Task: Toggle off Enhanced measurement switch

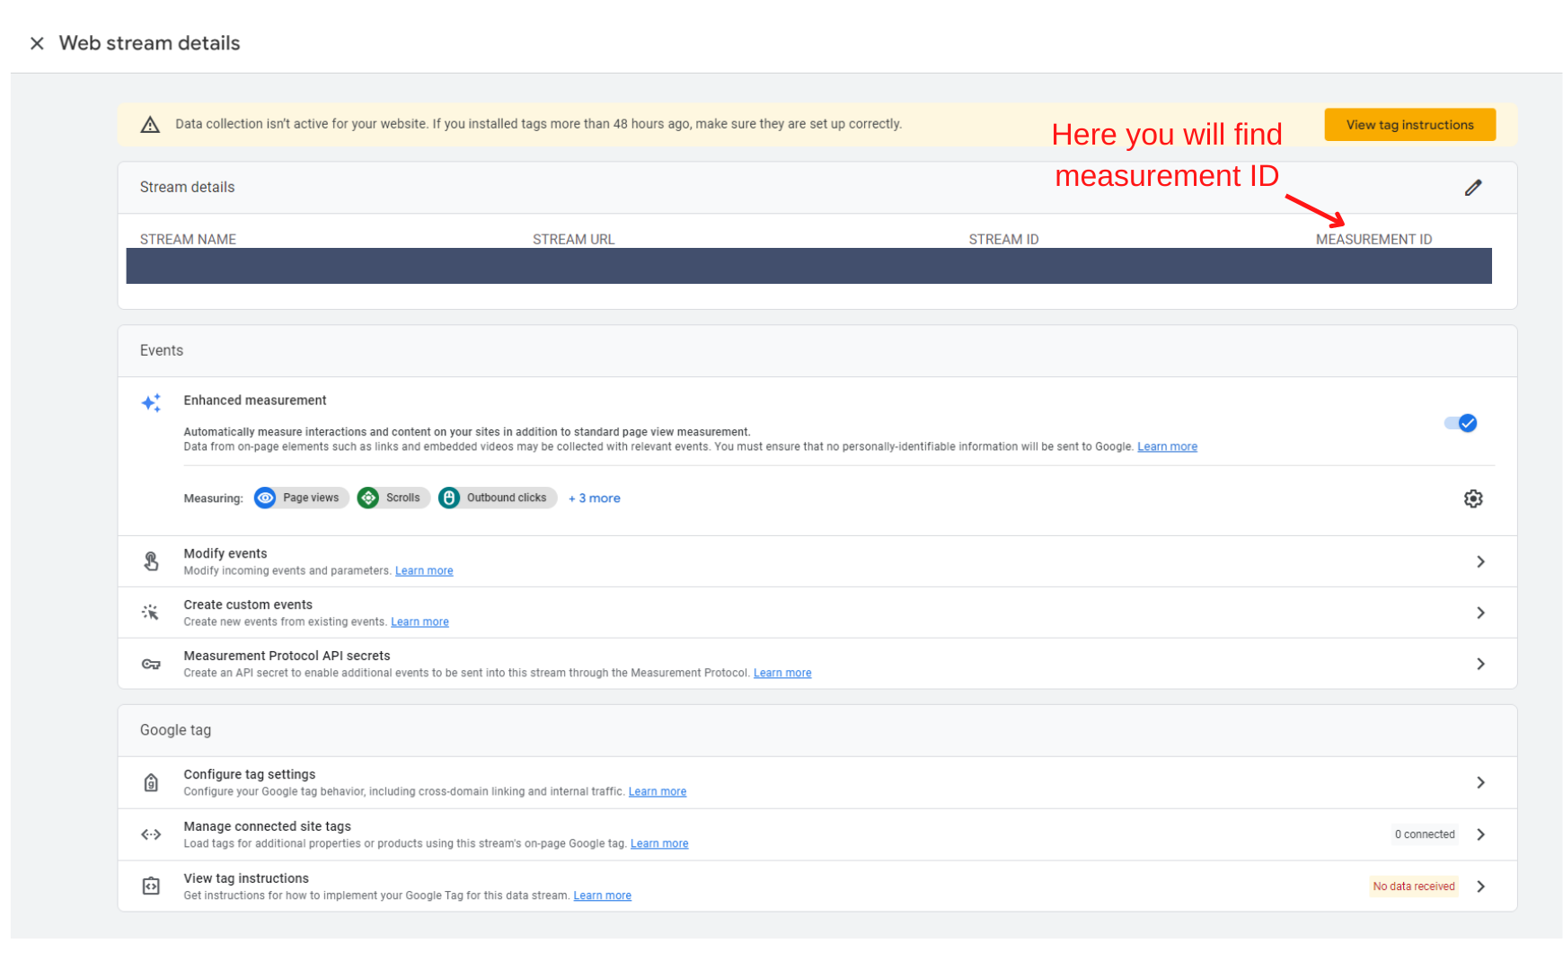Action: (x=1461, y=423)
